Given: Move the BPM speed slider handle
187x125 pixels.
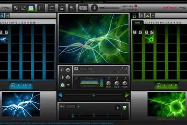Looking at the screenshot, I should [73, 115].
